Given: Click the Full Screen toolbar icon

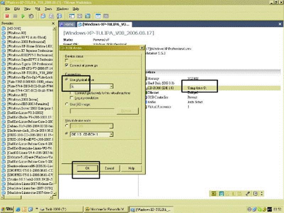Looking at the screenshot, I should tap(88, 16).
